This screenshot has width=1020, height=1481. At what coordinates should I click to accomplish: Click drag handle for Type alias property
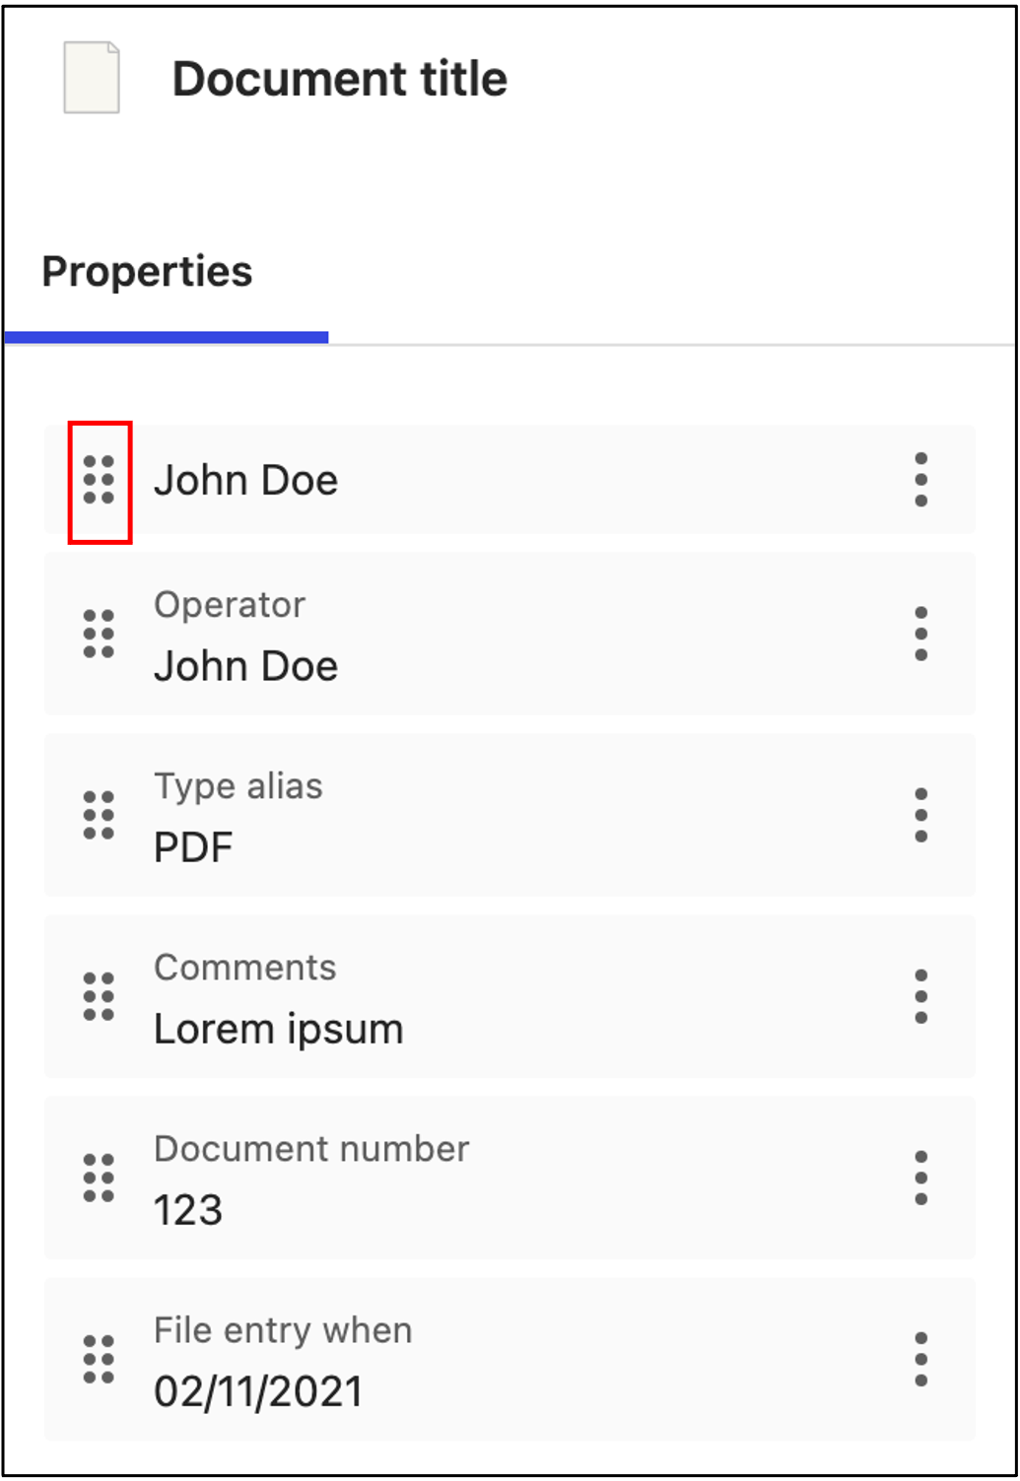point(99,815)
